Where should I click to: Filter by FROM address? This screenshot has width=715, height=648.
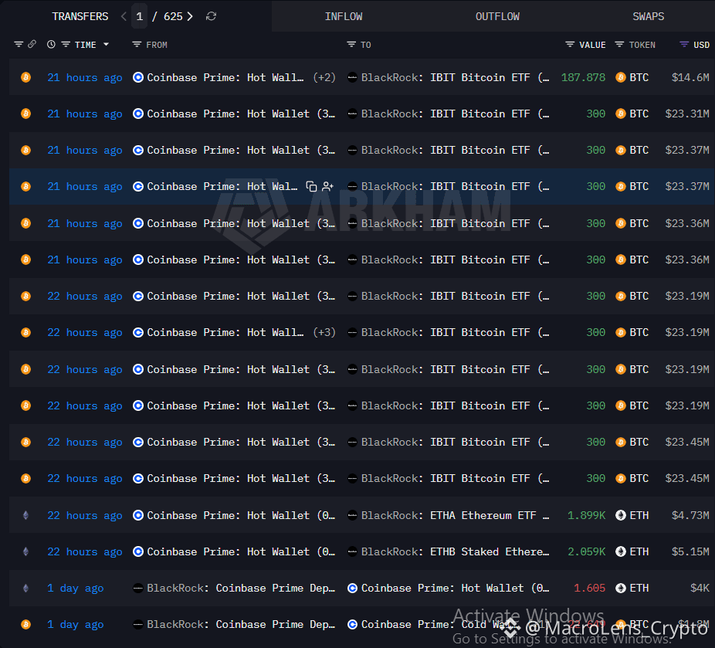click(x=137, y=44)
